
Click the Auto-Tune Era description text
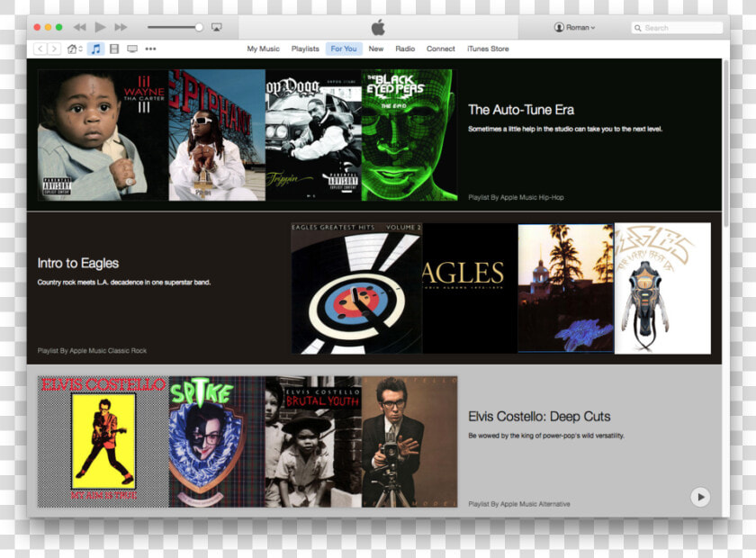[x=565, y=130]
